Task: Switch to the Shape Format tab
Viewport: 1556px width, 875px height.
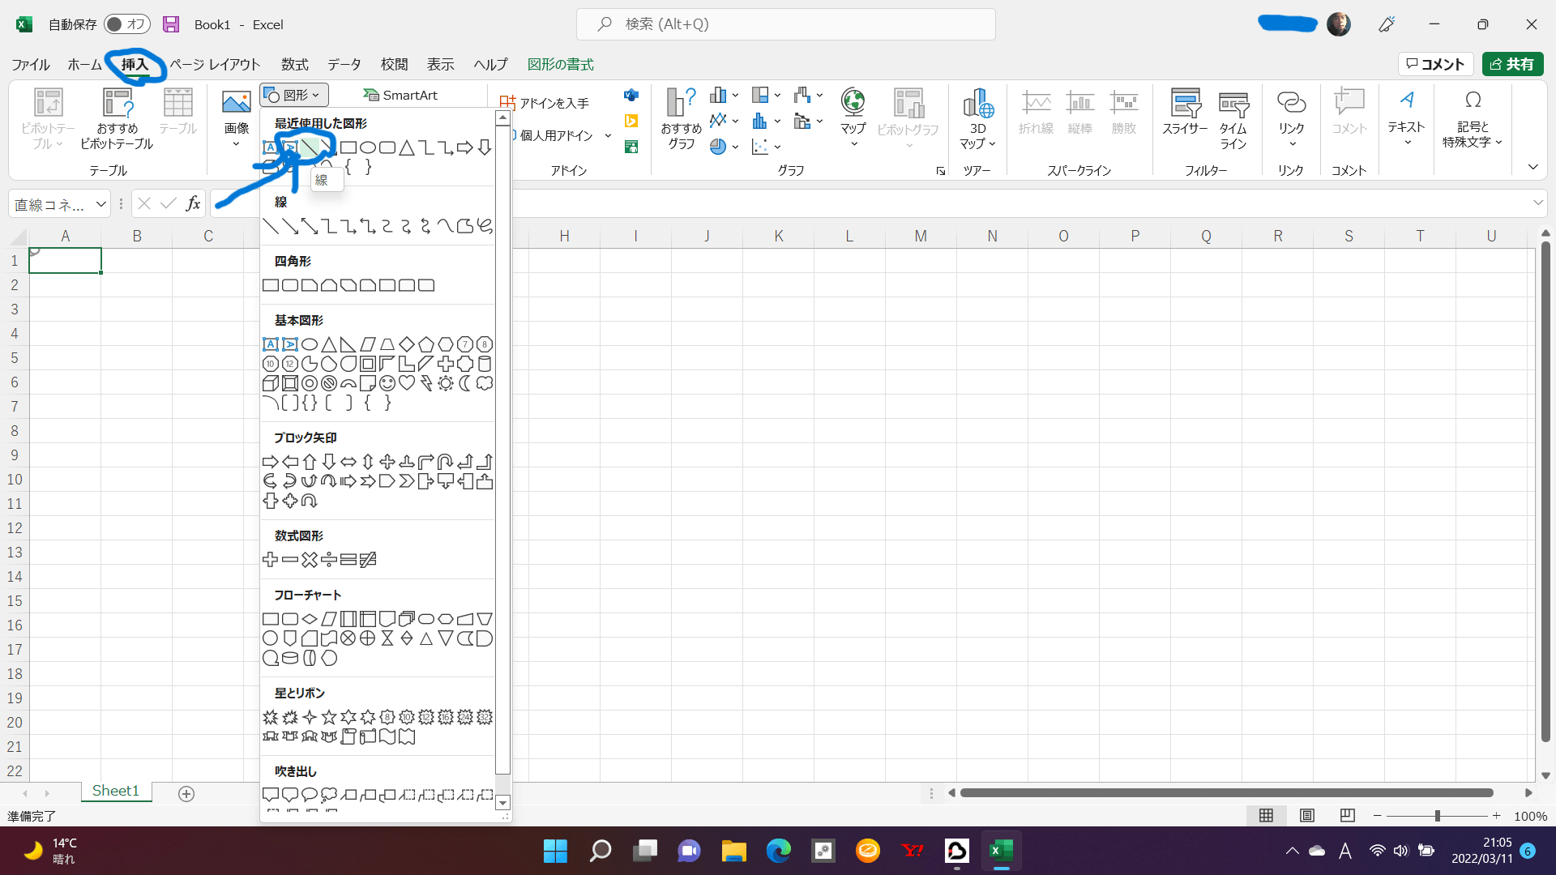Action: coord(560,64)
